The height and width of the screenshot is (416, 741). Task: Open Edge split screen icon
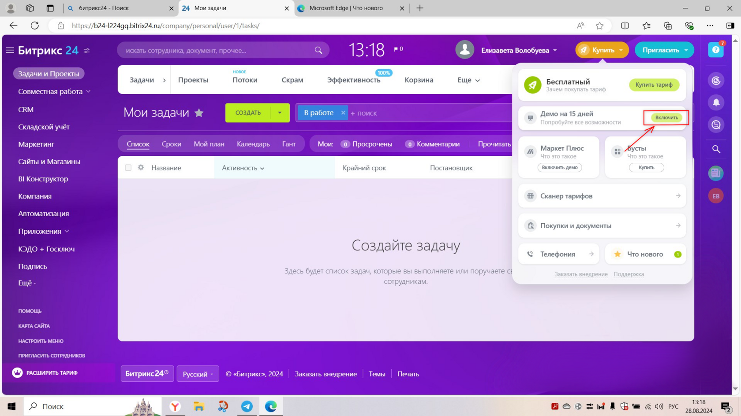click(x=625, y=26)
